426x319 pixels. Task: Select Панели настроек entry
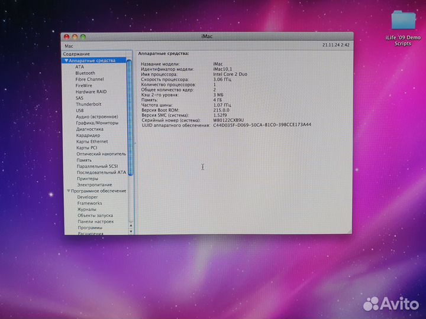point(96,222)
